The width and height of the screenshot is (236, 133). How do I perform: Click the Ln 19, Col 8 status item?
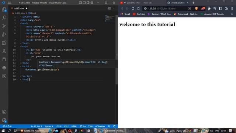[37, 126]
